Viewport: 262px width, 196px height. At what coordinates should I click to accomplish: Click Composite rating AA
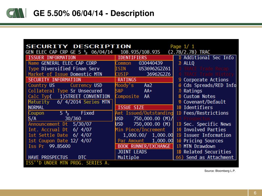(147, 96)
